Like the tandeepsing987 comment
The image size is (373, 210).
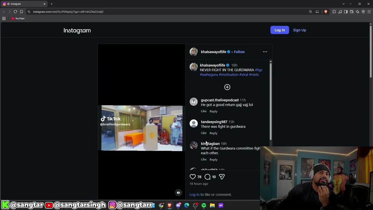point(204,133)
